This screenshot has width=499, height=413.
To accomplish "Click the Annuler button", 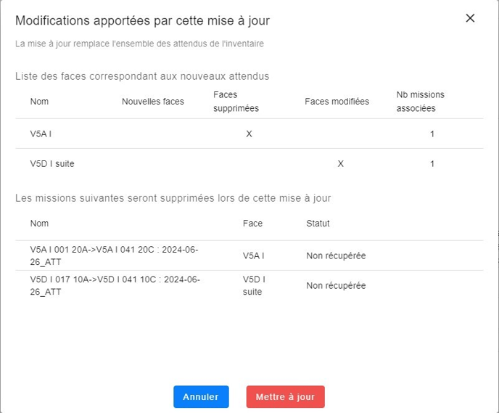I will click(201, 397).
